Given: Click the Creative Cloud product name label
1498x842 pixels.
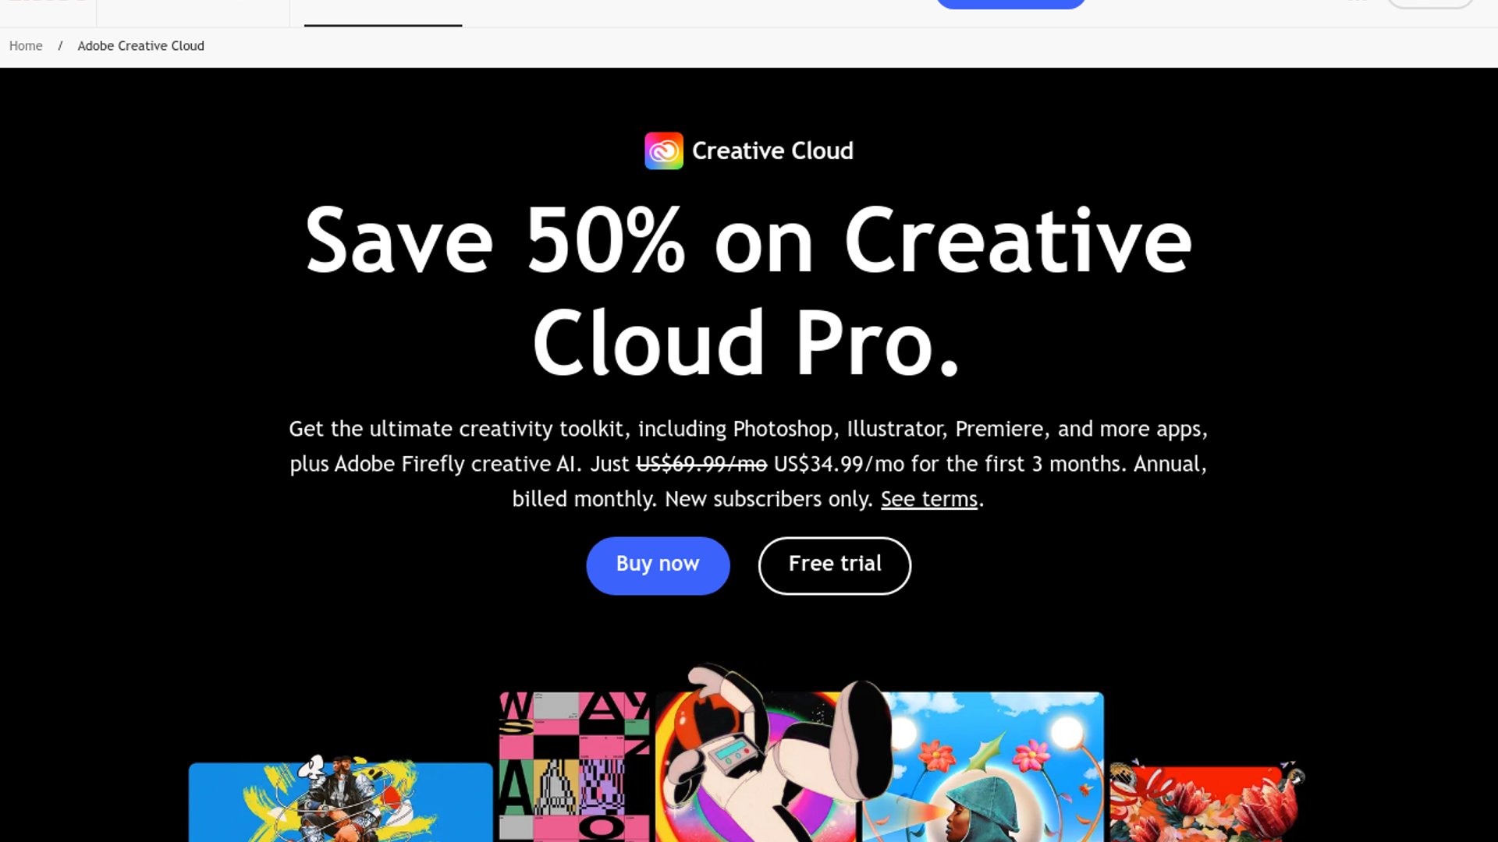Looking at the screenshot, I should (x=772, y=150).
